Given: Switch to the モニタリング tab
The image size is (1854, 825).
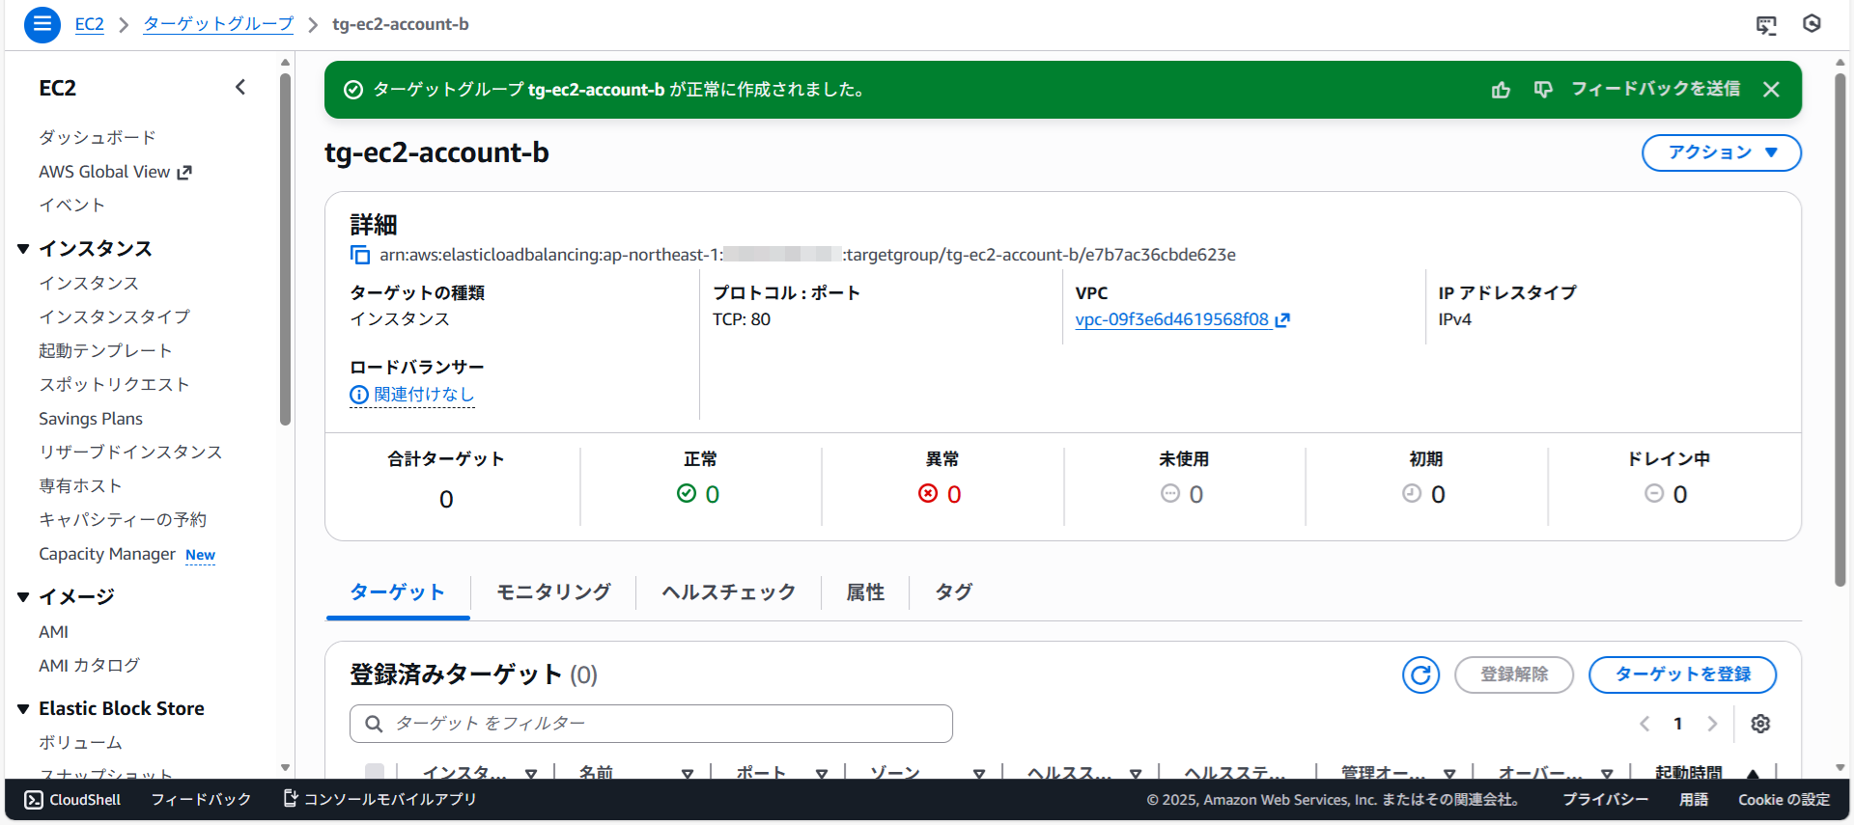Looking at the screenshot, I should 553,592.
